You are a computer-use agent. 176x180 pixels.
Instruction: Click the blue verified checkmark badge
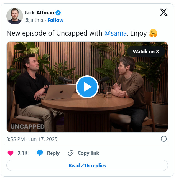pos(58,13)
